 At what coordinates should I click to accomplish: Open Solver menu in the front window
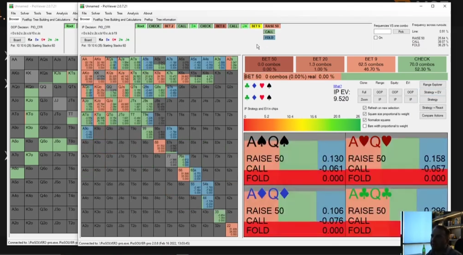pos(96,13)
